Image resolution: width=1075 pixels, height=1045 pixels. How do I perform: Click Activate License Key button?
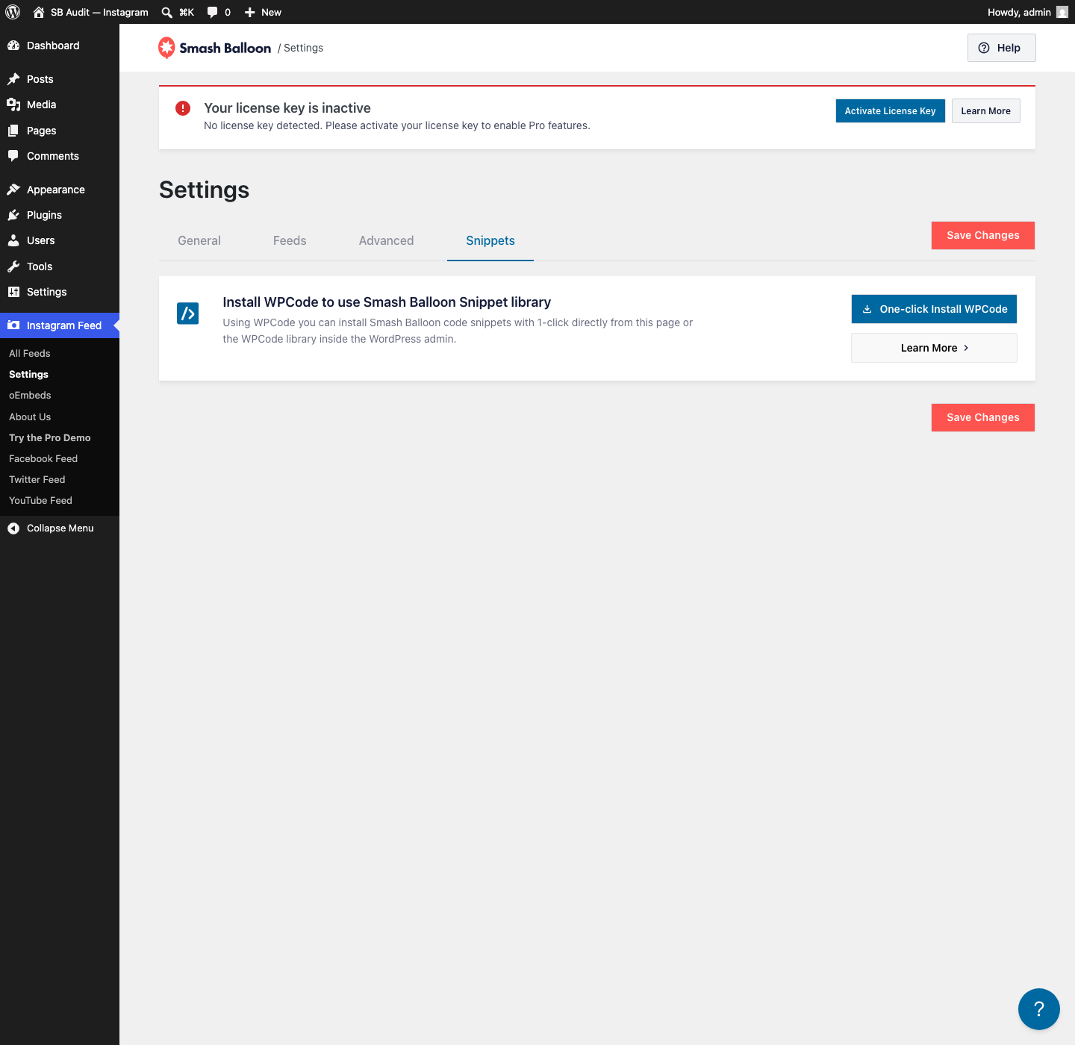pos(891,111)
